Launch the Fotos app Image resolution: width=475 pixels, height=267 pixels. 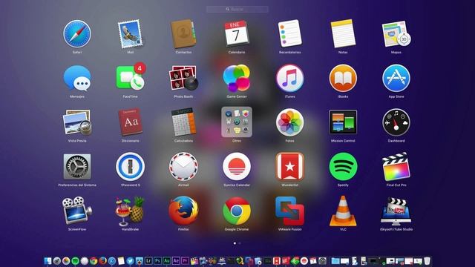click(290, 122)
